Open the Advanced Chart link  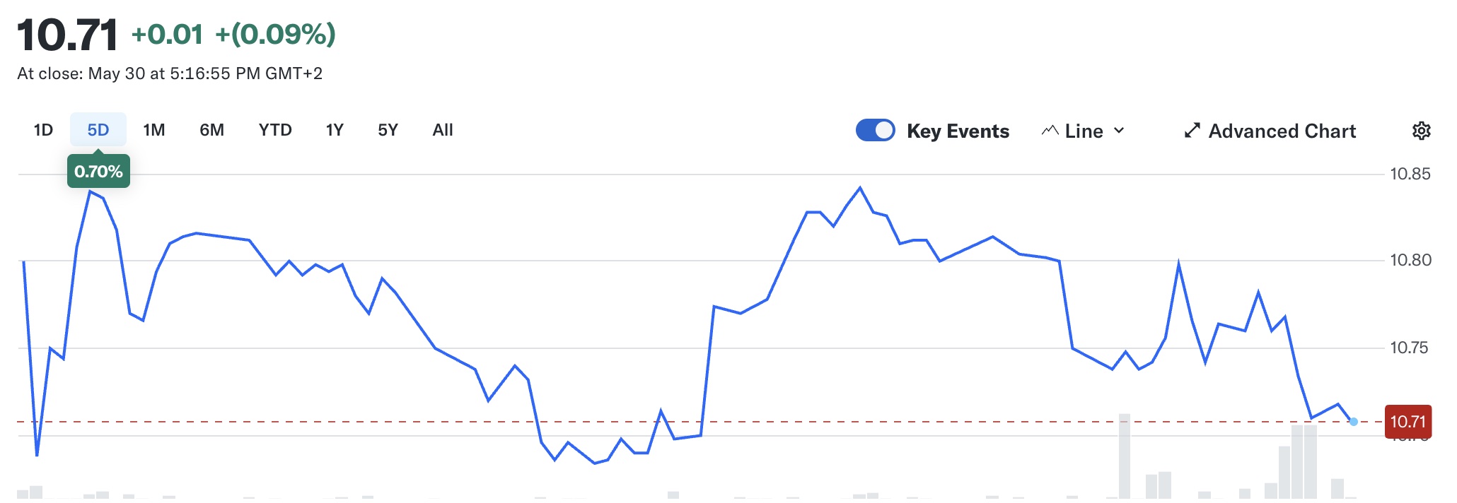tap(1282, 131)
